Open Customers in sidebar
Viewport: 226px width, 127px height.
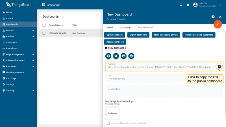click(x=18, y=43)
